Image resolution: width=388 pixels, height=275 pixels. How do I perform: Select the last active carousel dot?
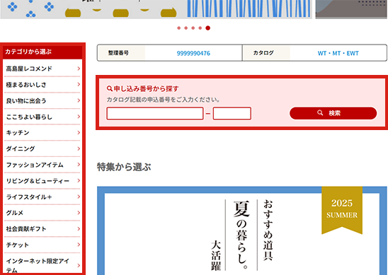coord(208,28)
